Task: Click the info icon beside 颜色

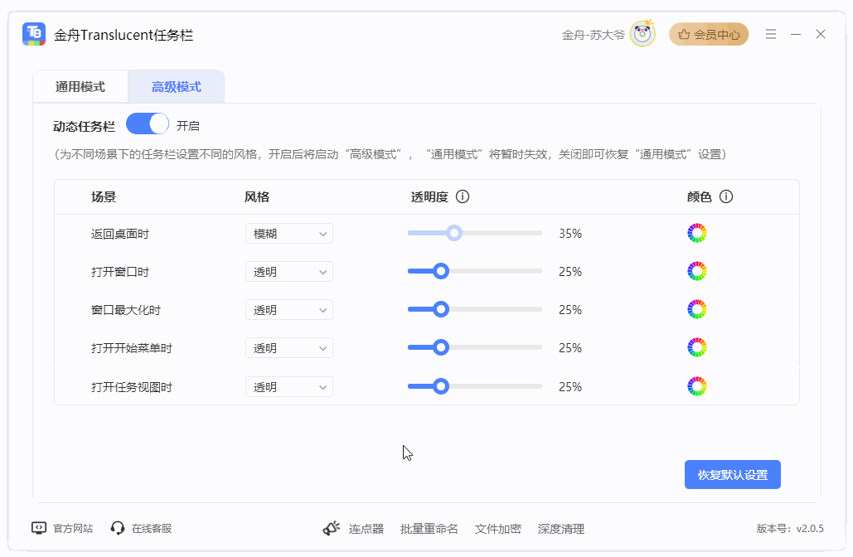Action: pyautogui.click(x=726, y=197)
